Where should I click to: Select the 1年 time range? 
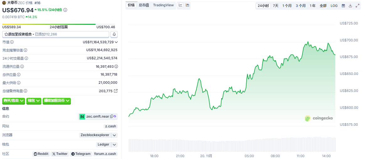[x=312, y=6]
